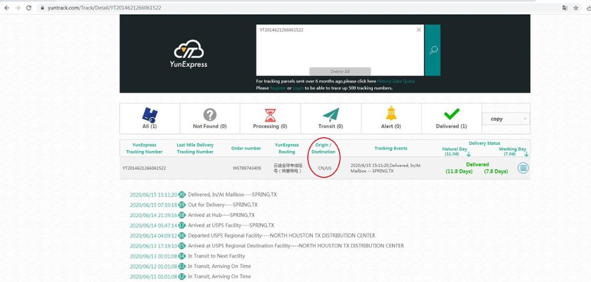The image size is (591, 282).
Task: Open the copy dropdown
Action: pyautogui.click(x=506, y=119)
